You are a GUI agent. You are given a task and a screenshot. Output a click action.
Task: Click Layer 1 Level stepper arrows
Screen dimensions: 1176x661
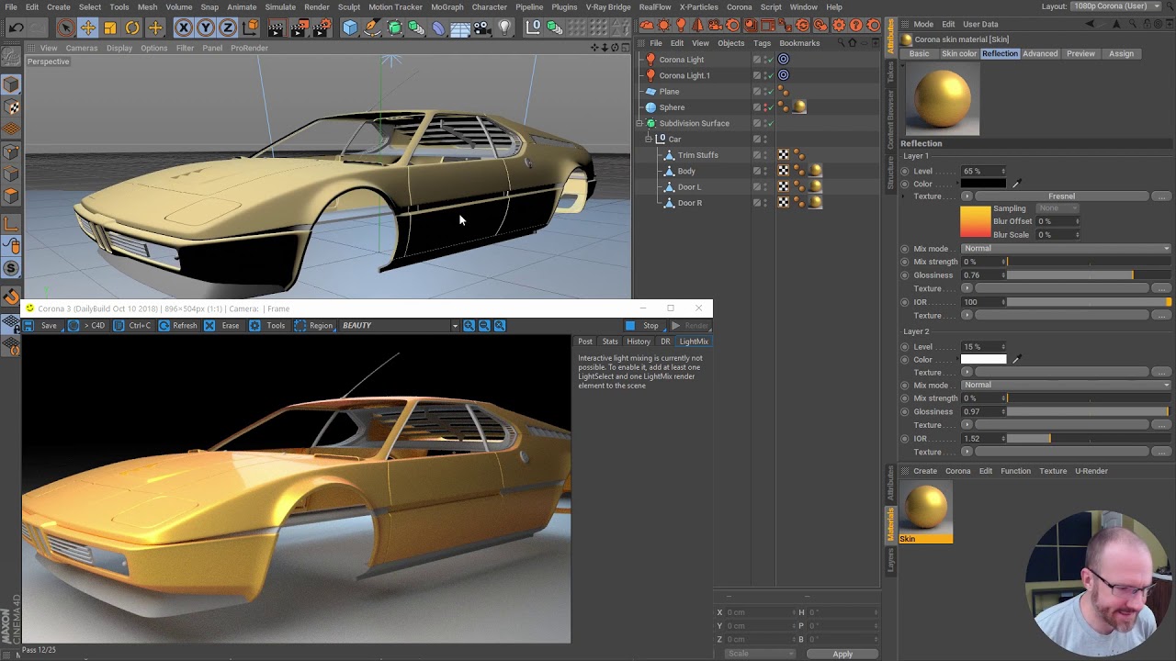(1002, 171)
